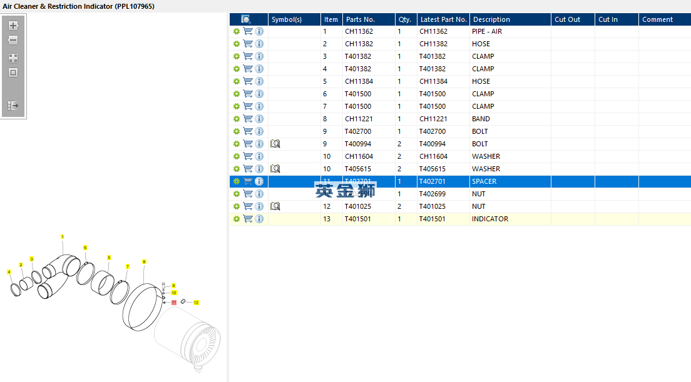The height and width of the screenshot is (382, 691).
Task: Select callout 7 on the diagram
Action: [x=128, y=267]
